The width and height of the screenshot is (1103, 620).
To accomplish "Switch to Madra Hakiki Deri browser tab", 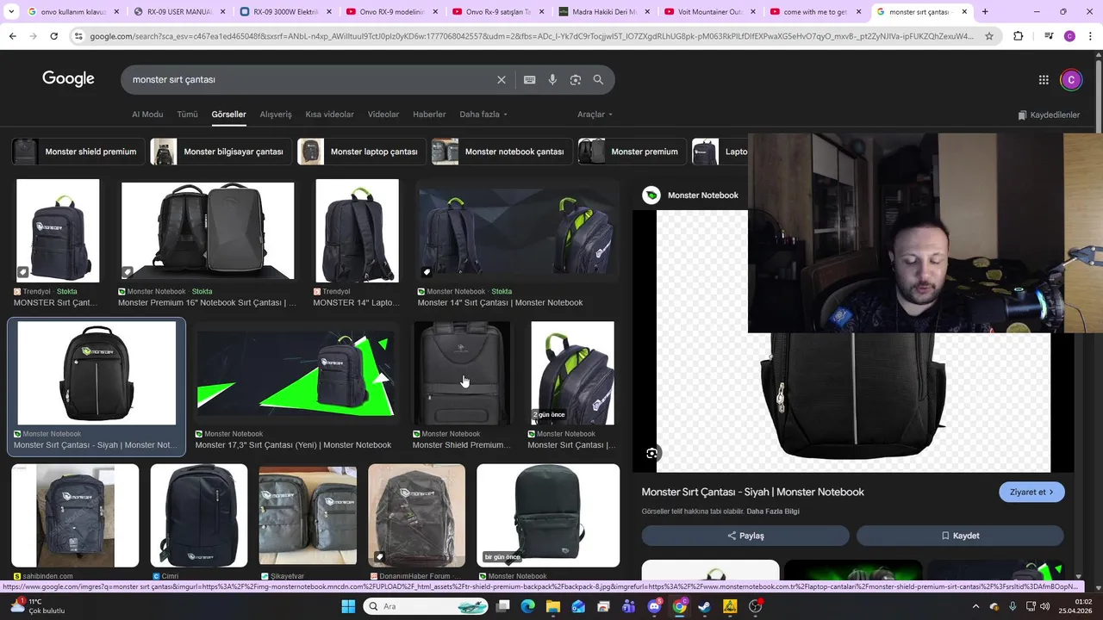I will (x=605, y=12).
